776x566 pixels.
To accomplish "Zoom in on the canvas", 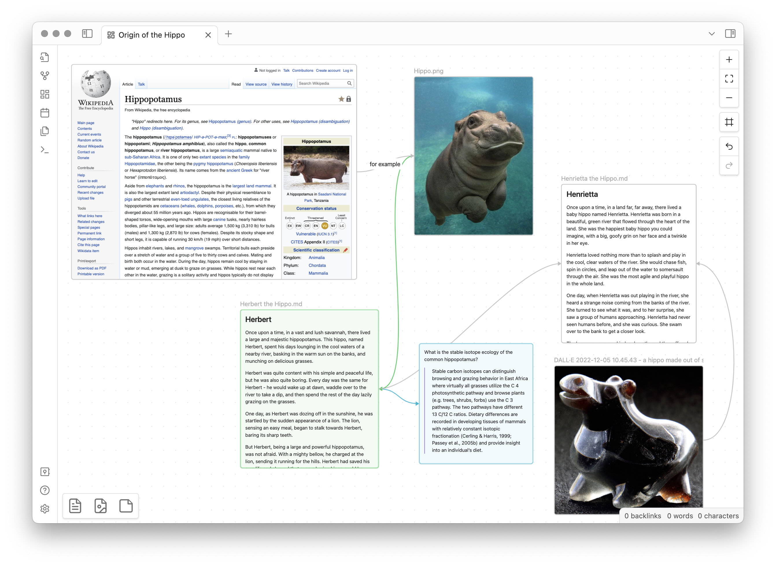I will pyautogui.click(x=729, y=60).
